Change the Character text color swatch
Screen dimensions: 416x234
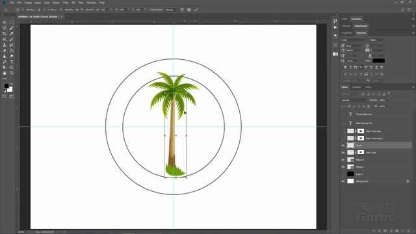(x=378, y=60)
